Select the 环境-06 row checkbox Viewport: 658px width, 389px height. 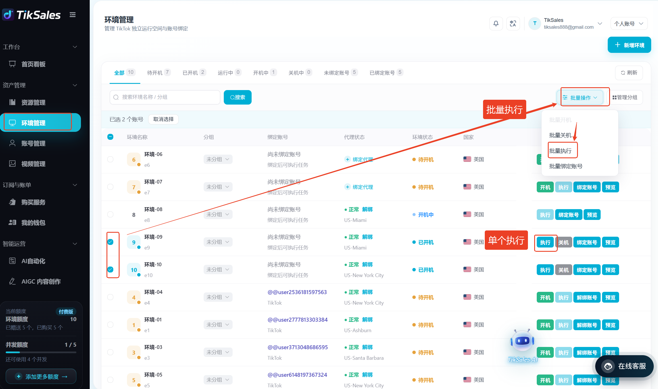(110, 159)
